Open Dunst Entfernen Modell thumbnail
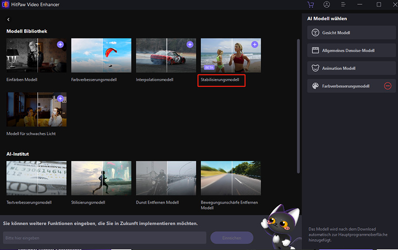This screenshot has height=250, width=398. pos(166,178)
